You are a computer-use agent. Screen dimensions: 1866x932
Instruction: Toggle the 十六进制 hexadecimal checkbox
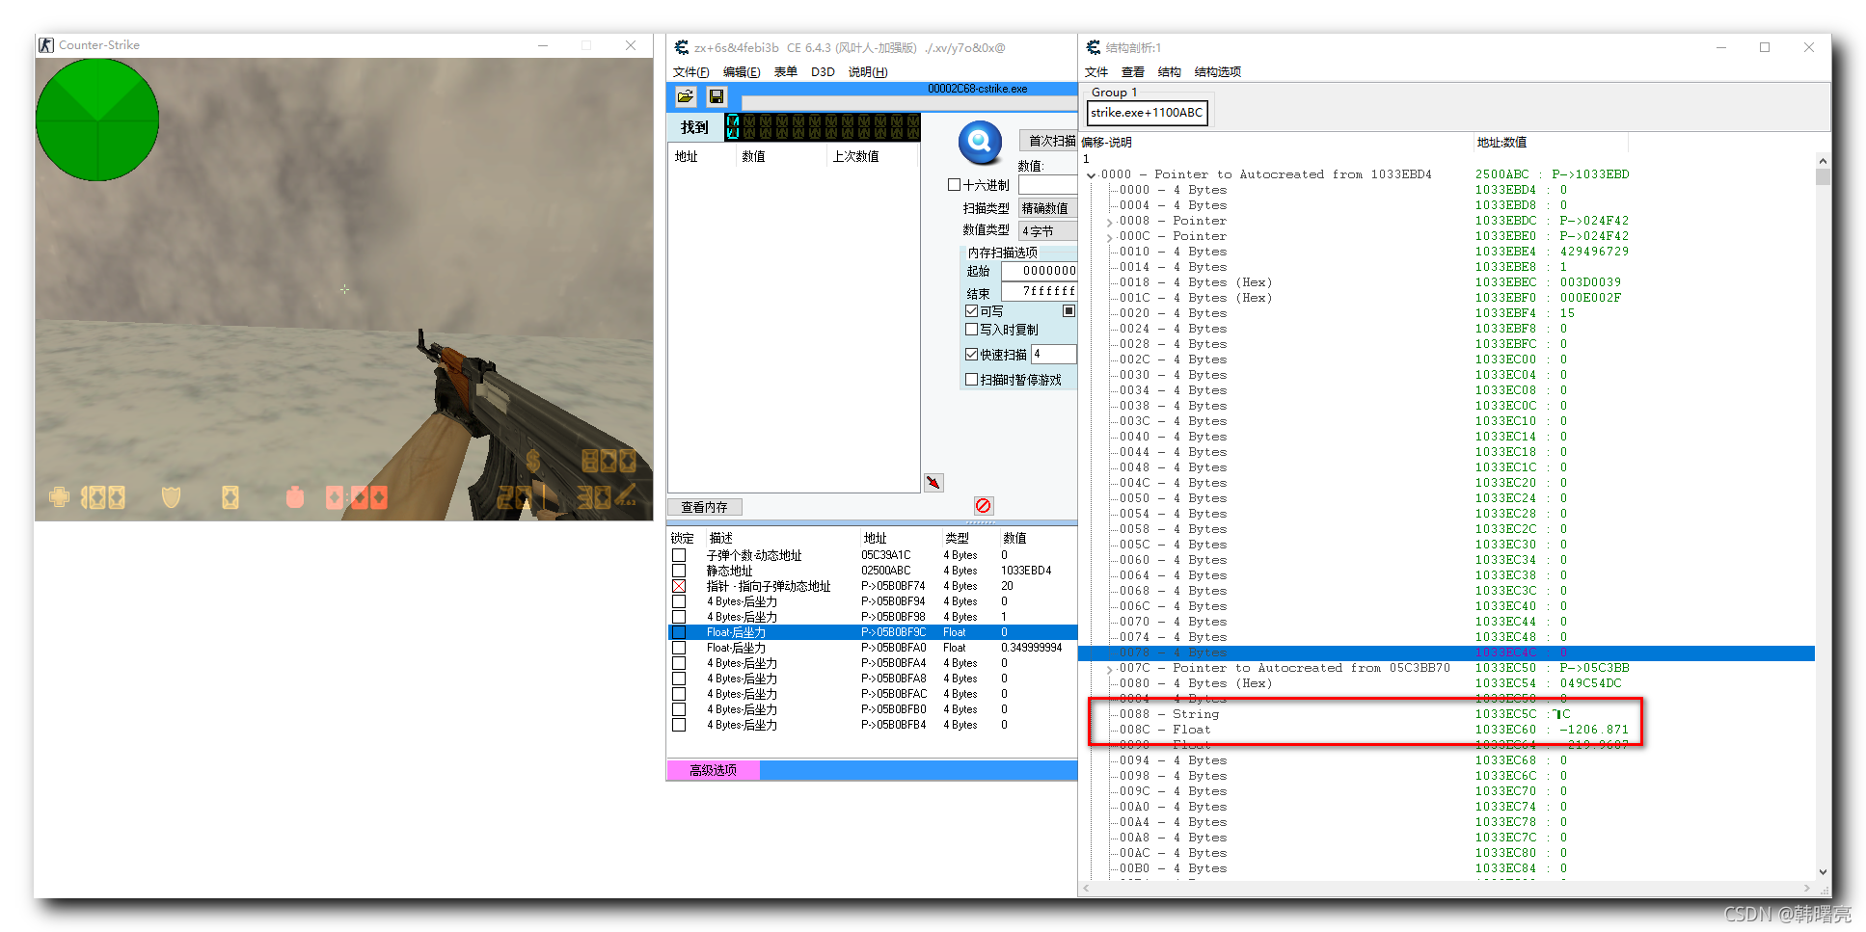954,185
